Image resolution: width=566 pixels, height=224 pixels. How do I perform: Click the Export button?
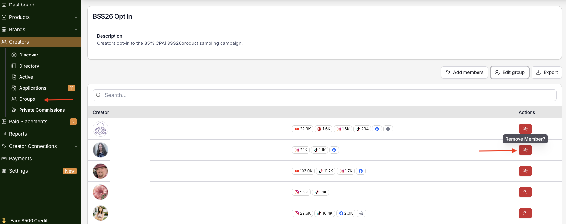(x=546, y=72)
